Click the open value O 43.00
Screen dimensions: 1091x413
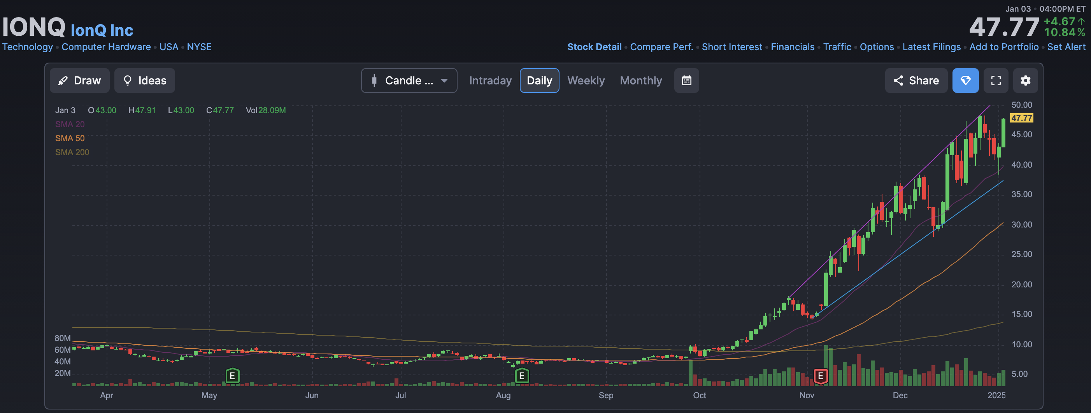pos(102,110)
